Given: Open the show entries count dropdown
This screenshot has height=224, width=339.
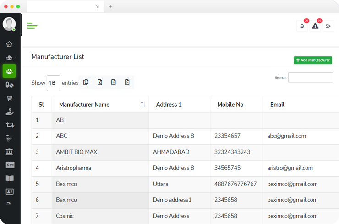Looking at the screenshot, I should [x=53, y=83].
